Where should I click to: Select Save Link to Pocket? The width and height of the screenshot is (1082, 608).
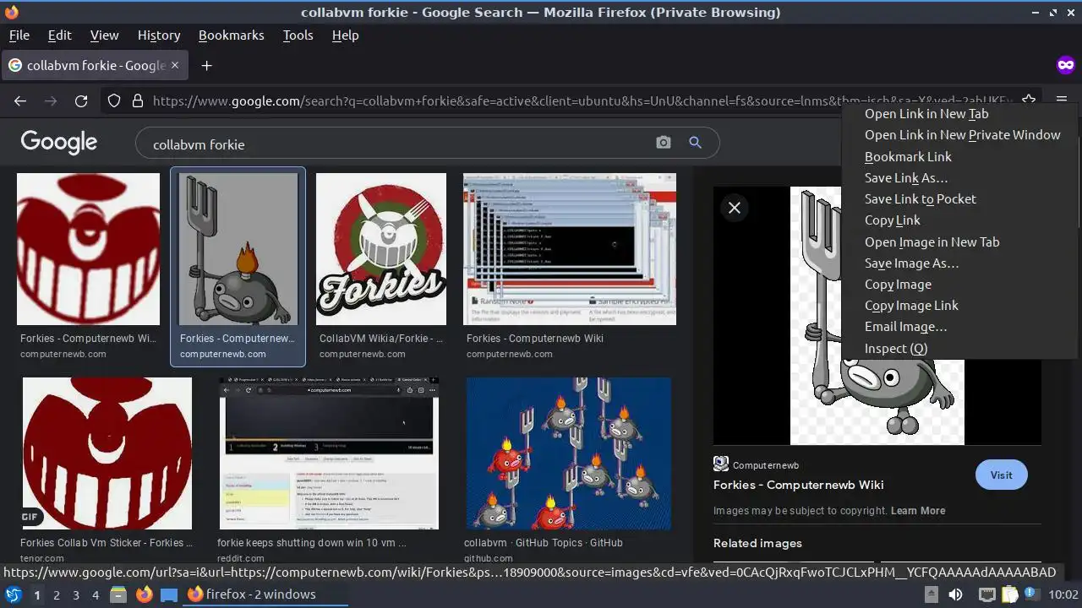click(959, 199)
